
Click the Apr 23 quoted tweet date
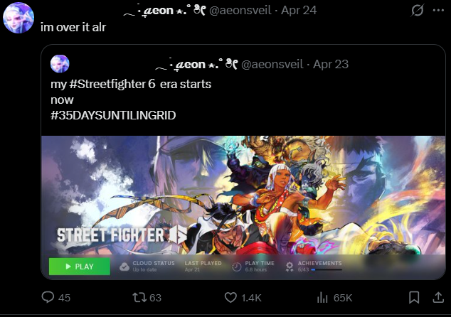(331, 65)
